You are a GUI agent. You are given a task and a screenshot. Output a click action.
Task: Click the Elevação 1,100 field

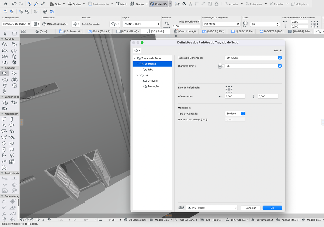pos(186,26)
